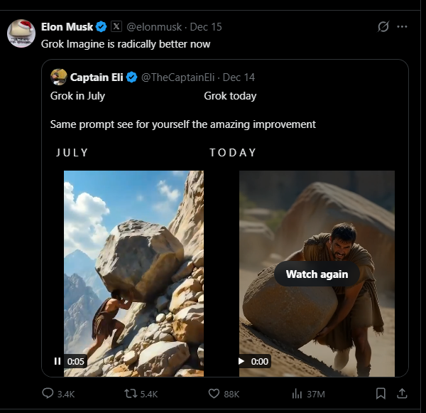This screenshot has height=413, width=426.
Task: Open the view analytics bar chart icon
Action: pos(297,393)
